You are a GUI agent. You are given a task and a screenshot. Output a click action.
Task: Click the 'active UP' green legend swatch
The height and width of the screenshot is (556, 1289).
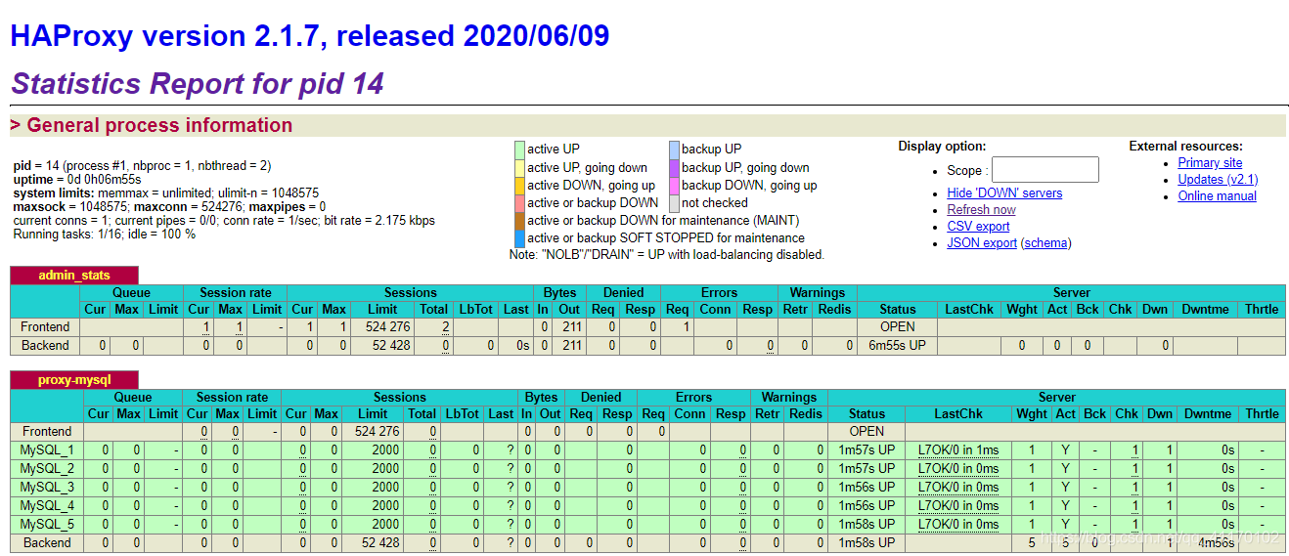tap(519, 149)
